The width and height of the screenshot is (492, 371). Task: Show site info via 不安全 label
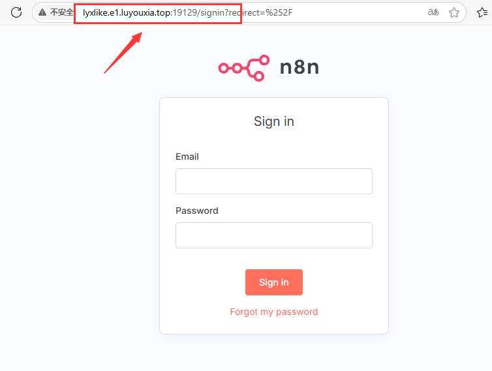[x=61, y=12]
